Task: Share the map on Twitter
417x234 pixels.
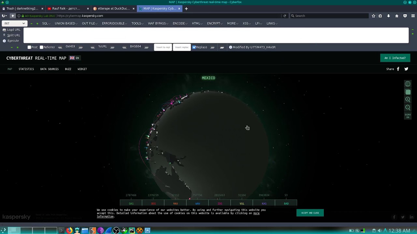Action: [x=406, y=69]
